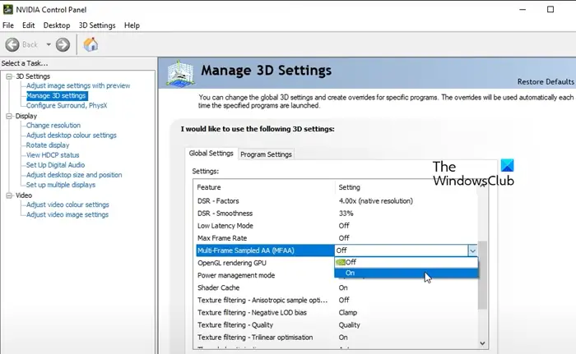Select Texture filtering - Quality row
The width and height of the screenshot is (576, 354).
tap(337, 325)
